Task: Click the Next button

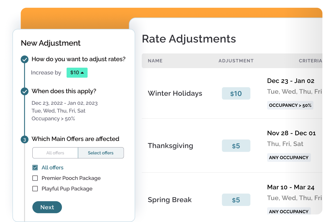Action: [47, 207]
